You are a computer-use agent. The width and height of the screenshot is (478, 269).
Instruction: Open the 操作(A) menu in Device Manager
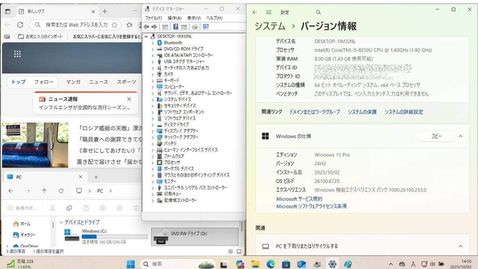[174, 18]
